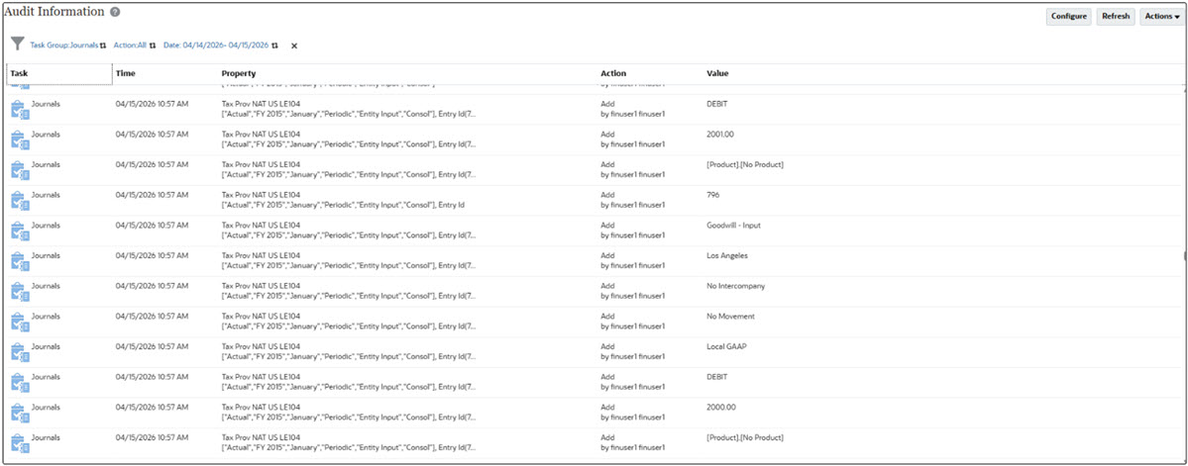1188x466 pixels.
Task: Click the Journals task icon in the Local GAAP row
Action: click(x=20, y=352)
